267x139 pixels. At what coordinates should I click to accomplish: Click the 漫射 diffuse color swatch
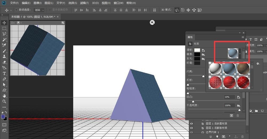pos(197,50)
